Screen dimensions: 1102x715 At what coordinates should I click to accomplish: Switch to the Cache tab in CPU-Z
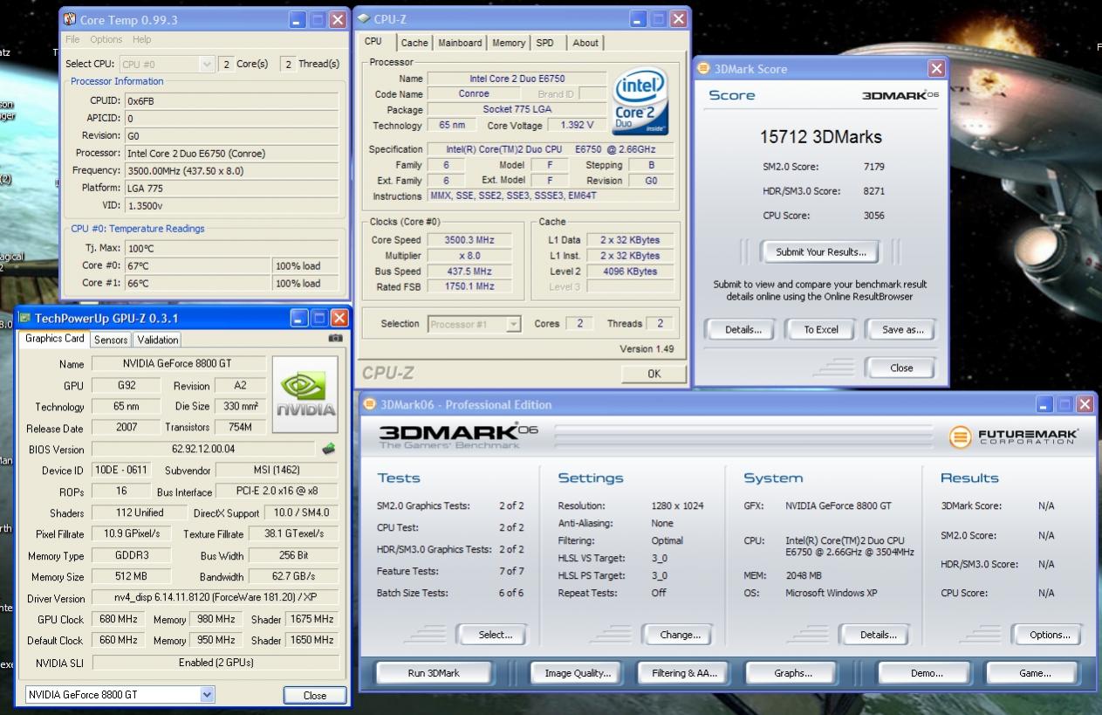(x=414, y=43)
